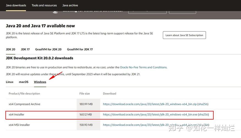241x138 pixels.
Task: Click the File size column header
Action: (84, 94)
